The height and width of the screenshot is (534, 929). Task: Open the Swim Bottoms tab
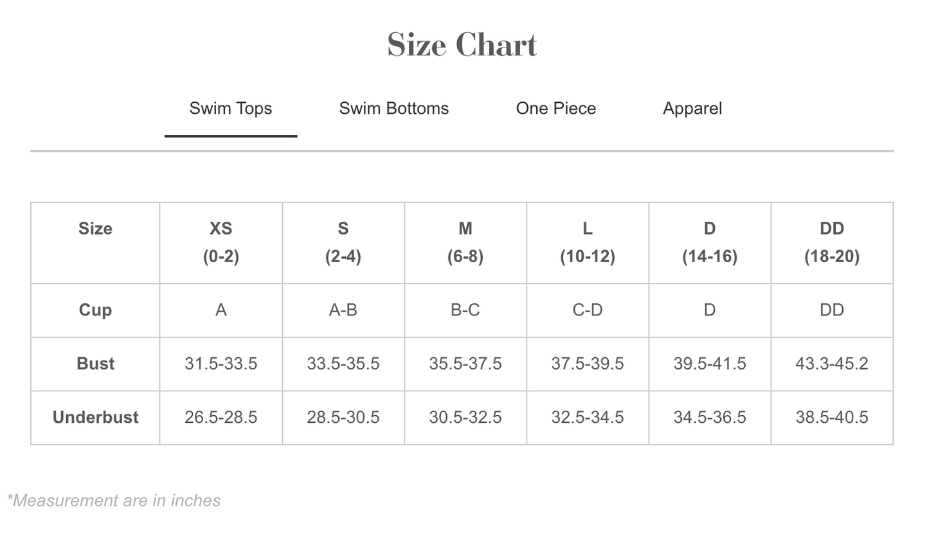point(393,109)
